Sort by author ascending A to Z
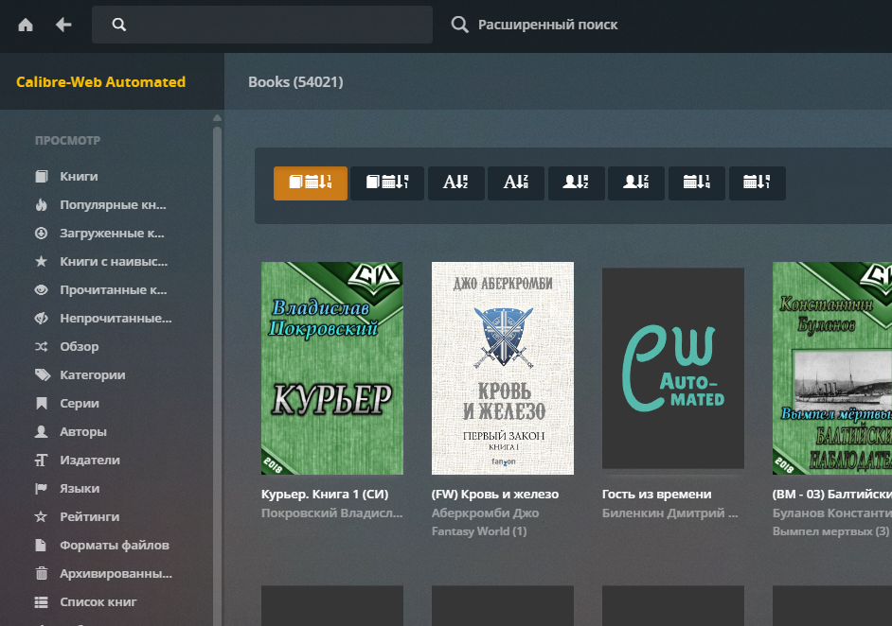 click(576, 183)
